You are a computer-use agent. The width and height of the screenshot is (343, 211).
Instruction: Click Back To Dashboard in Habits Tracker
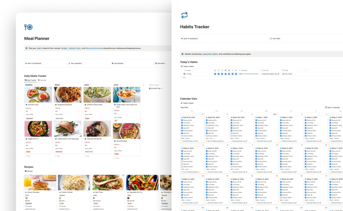[x=189, y=39]
